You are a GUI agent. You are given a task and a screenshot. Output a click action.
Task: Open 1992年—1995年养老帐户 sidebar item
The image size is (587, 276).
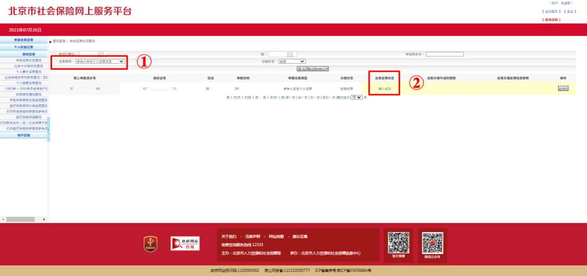[26, 89]
